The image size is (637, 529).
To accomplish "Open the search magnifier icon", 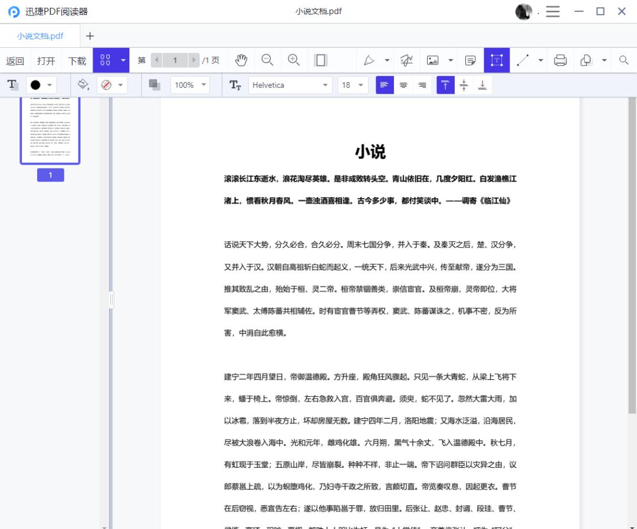I will pos(622,60).
